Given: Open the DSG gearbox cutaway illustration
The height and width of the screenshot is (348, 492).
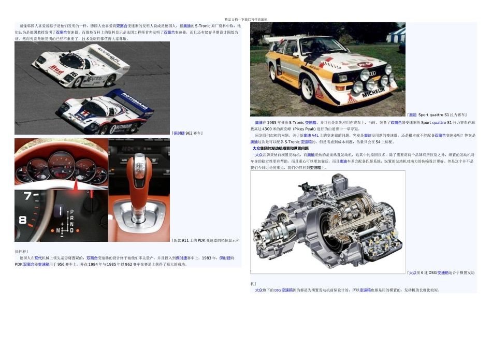Looking at the screenshot, I should click(328, 222).
